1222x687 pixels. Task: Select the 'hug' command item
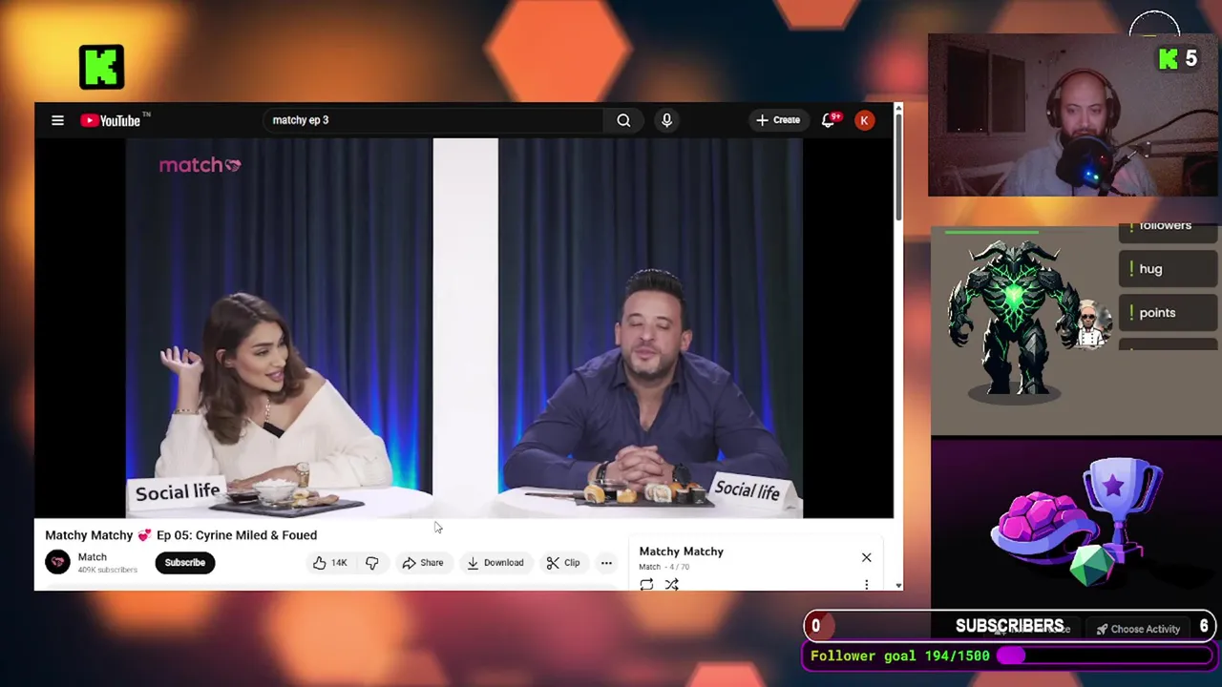(1169, 269)
